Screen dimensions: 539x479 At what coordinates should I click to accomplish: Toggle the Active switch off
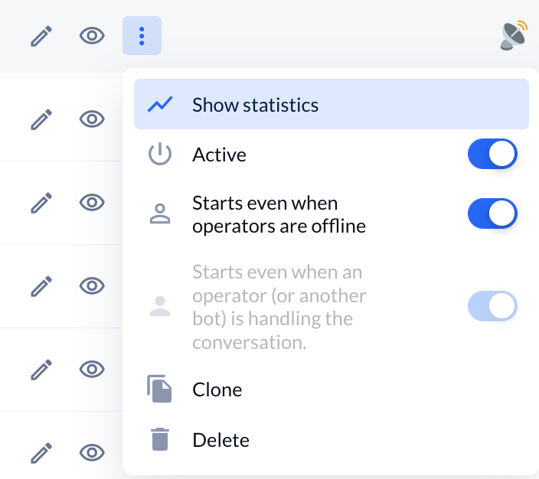[492, 154]
